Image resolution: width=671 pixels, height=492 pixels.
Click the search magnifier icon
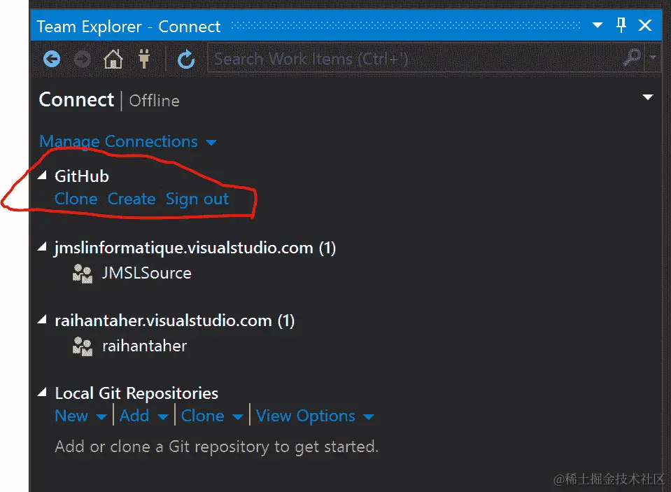tap(632, 57)
